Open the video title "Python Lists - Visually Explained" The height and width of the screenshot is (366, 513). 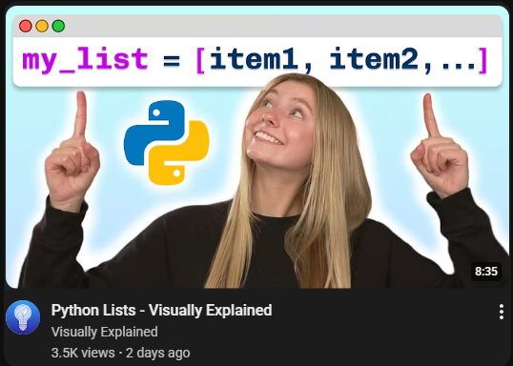161,311
